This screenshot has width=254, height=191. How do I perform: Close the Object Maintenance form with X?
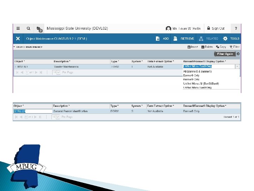(x=18, y=39)
